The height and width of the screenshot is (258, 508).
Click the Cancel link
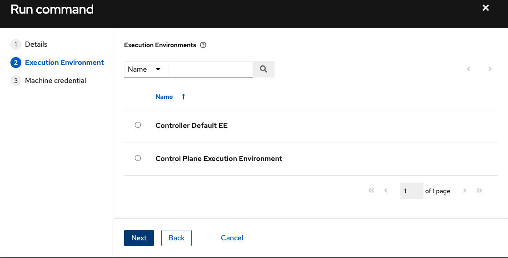click(232, 238)
